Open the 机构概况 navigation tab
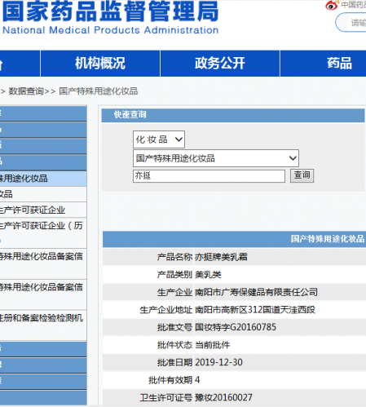 click(100, 64)
